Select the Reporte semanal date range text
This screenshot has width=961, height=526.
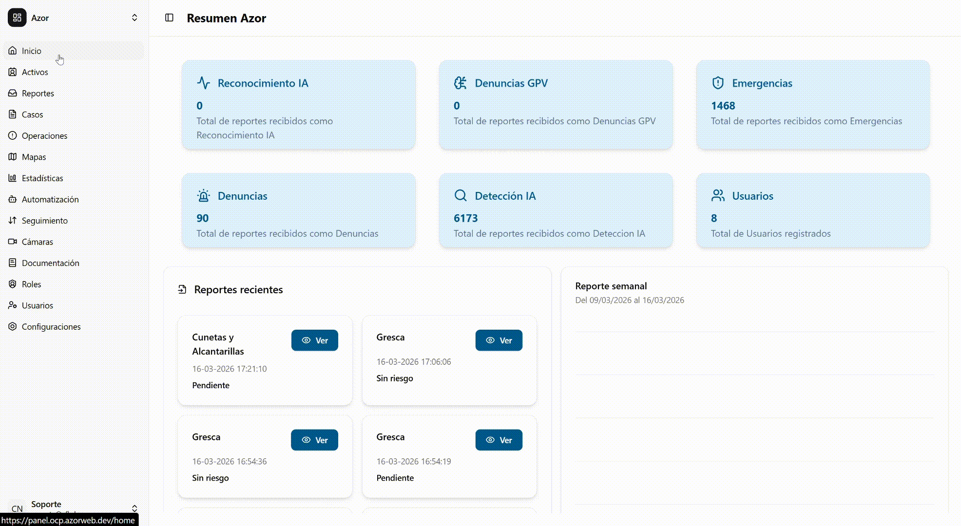[x=630, y=300]
